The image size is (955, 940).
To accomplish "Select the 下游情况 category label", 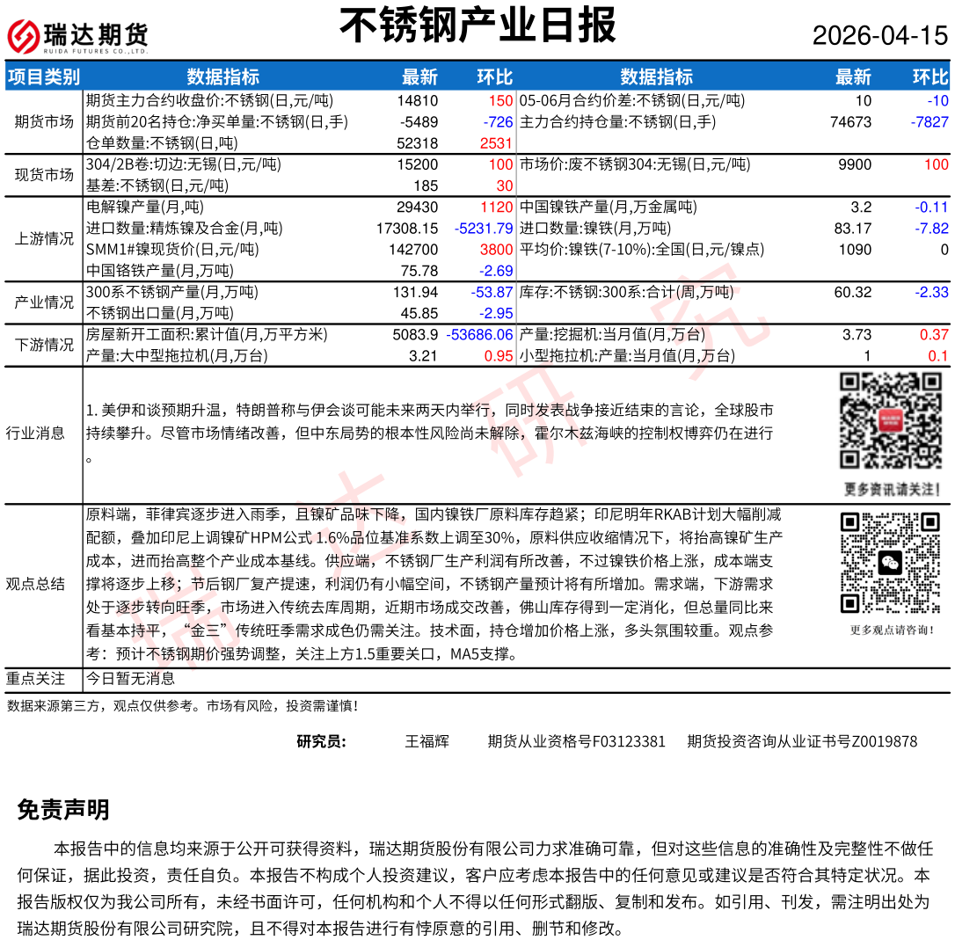I will coord(44,345).
